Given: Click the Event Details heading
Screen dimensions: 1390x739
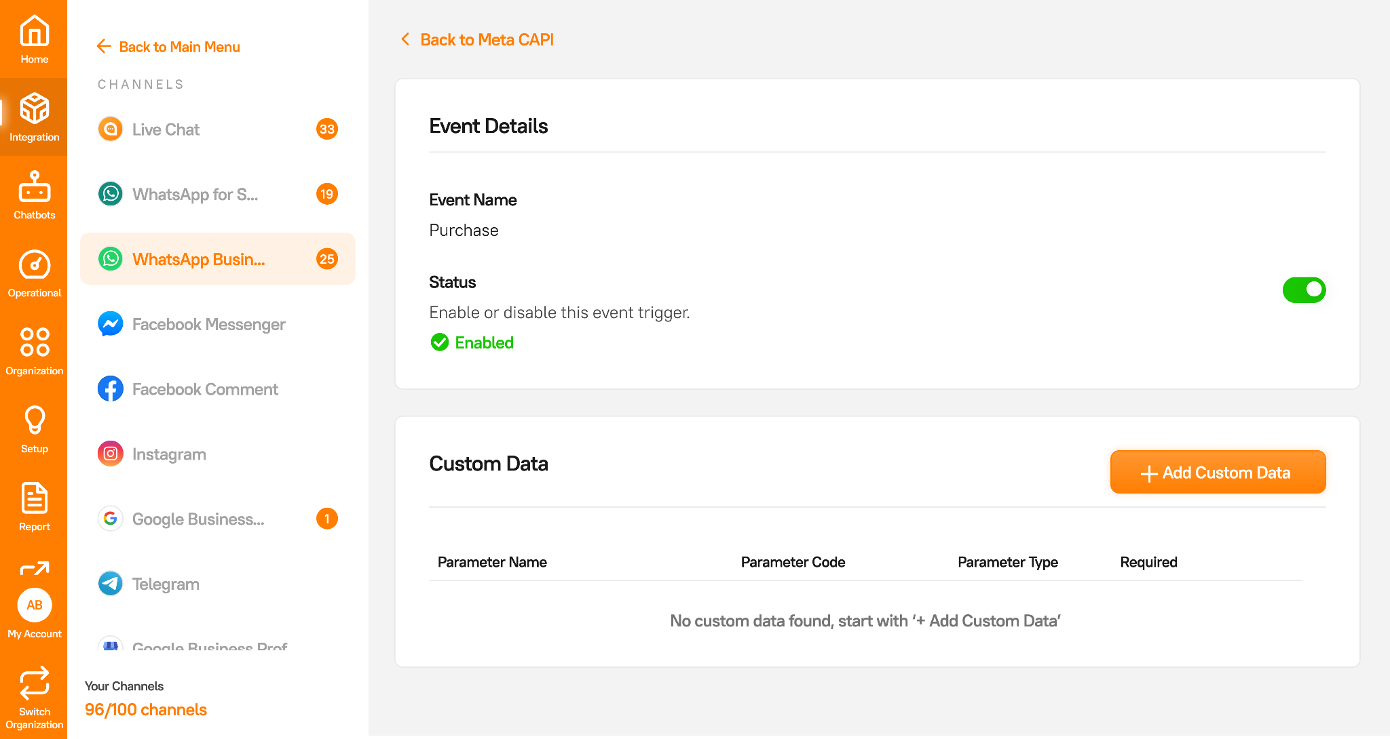Looking at the screenshot, I should point(488,126).
